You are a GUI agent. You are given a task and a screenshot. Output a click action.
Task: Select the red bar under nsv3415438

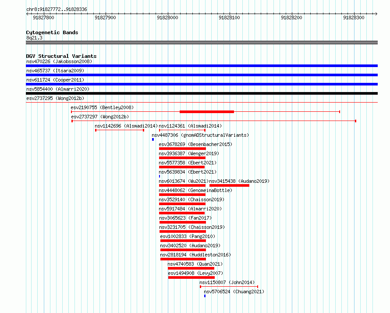click(x=229, y=185)
